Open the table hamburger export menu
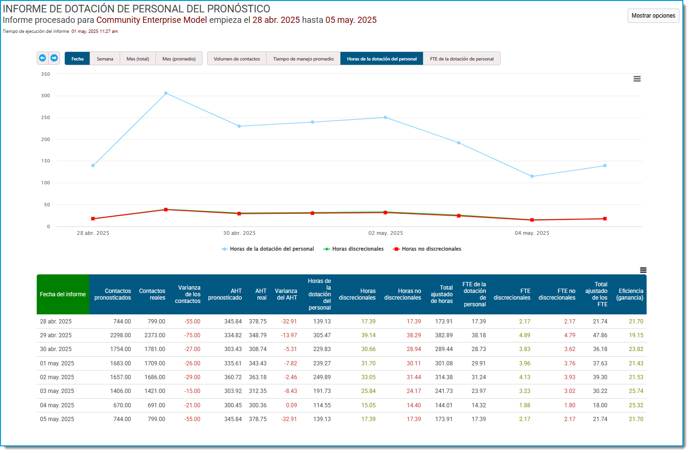Viewport: 690px width, 453px height. [x=643, y=270]
